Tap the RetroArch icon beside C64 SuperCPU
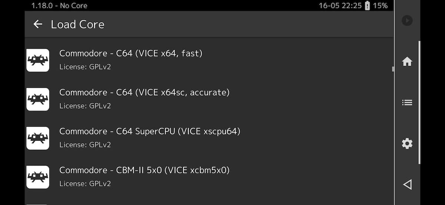This screenshot has width=445, height=205. click(38, 138)
